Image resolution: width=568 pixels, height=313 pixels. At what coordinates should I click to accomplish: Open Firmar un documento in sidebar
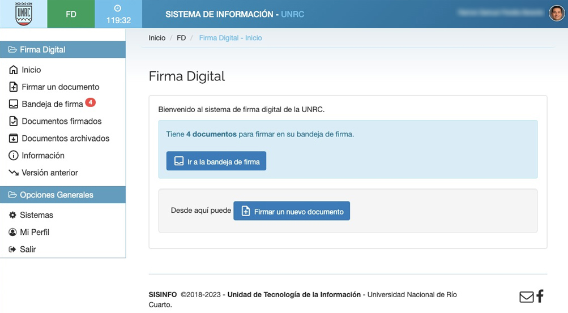(60, 87)
